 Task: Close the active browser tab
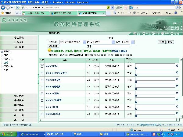(x=103, y=13)
